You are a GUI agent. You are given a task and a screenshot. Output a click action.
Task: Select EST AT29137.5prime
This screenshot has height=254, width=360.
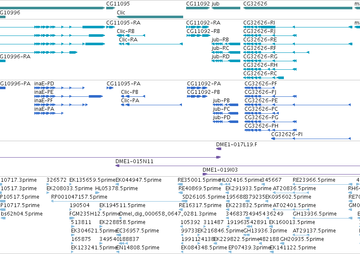pyautogui.click(x=314, y=231)
